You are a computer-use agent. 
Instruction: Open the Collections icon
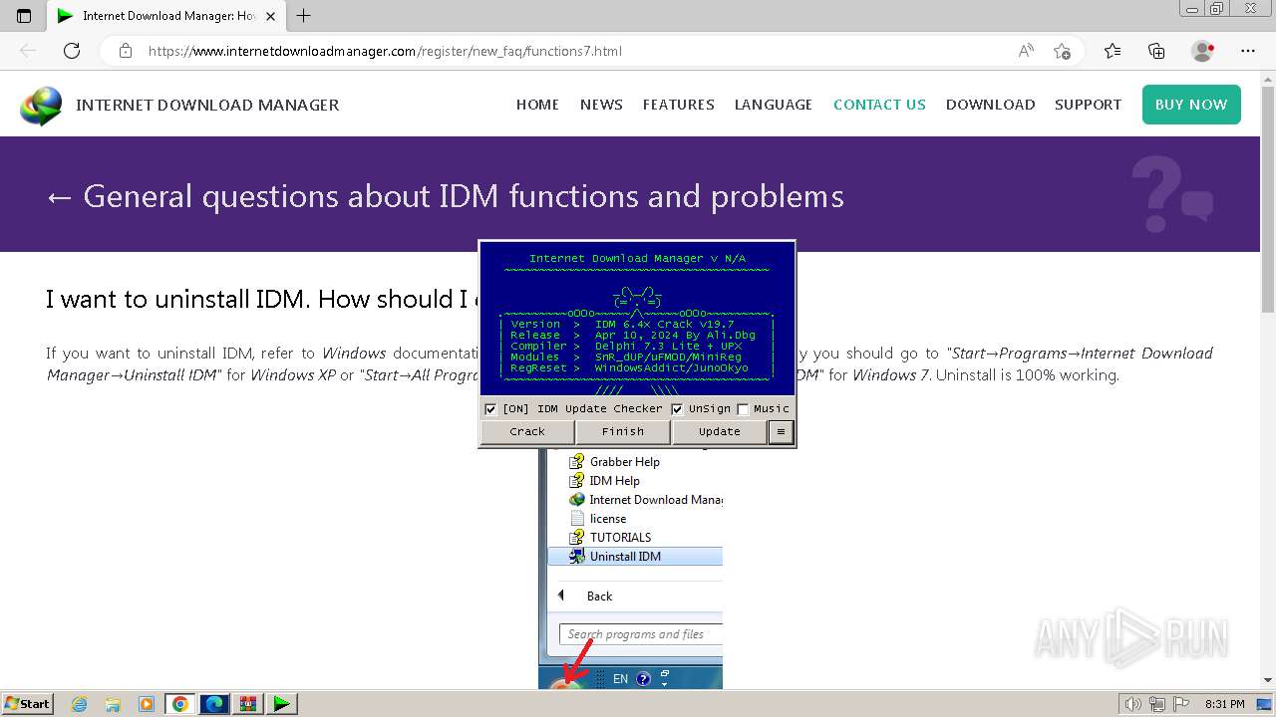(x=1156, y=51)
